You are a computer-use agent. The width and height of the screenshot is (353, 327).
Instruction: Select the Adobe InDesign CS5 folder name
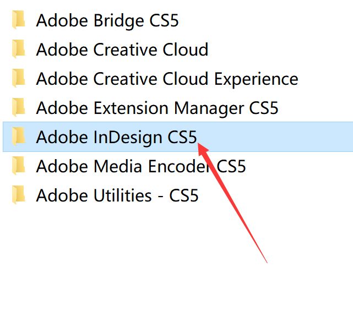[x=116, y=137]
